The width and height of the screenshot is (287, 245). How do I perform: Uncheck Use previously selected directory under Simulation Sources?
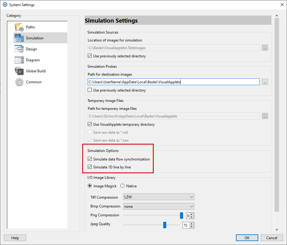point(90,56)
